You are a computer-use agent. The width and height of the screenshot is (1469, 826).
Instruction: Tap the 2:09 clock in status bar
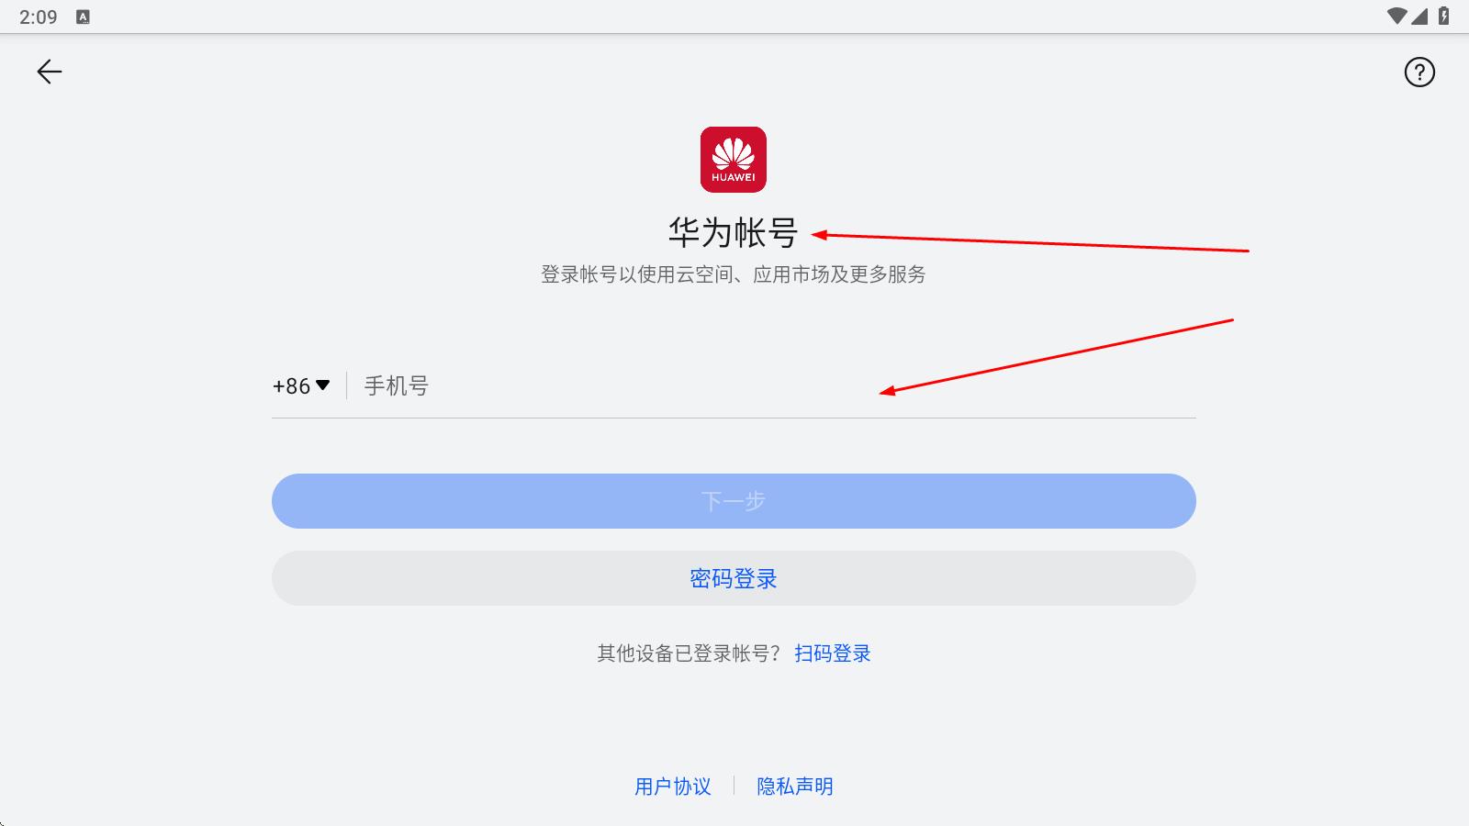pos(39,17)
